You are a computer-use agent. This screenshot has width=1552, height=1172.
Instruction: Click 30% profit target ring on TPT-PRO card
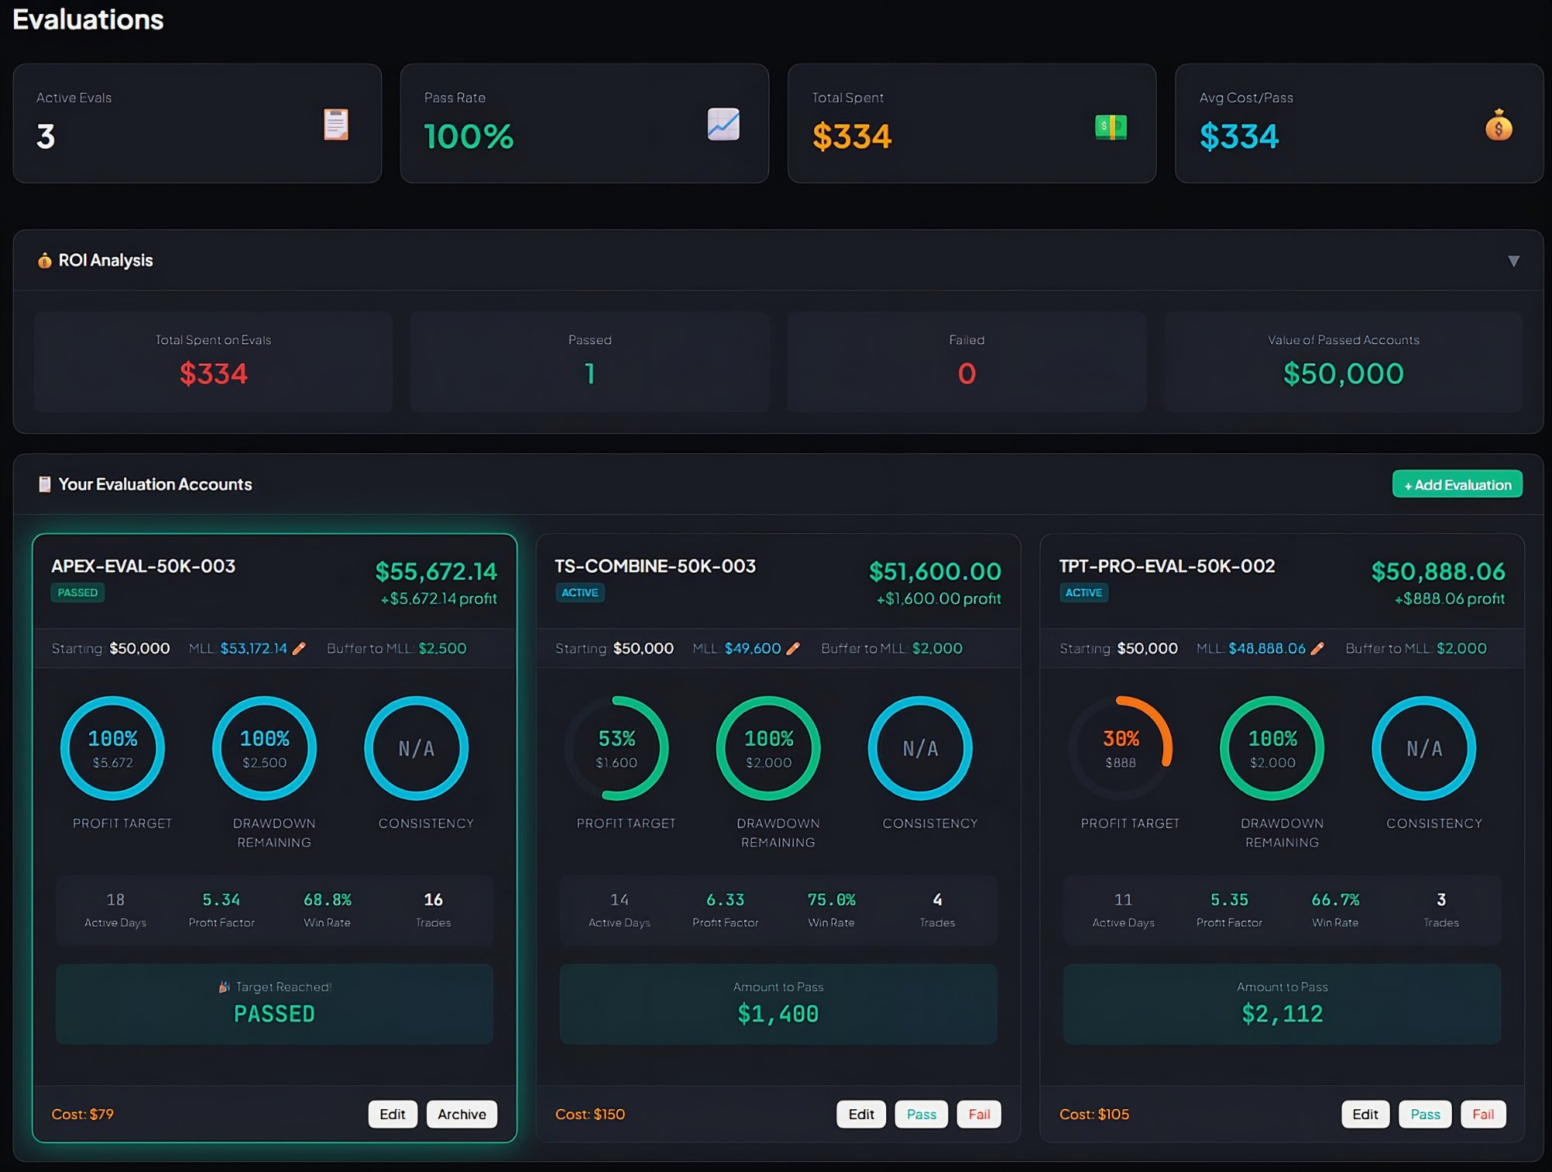tap(1120, 748)
